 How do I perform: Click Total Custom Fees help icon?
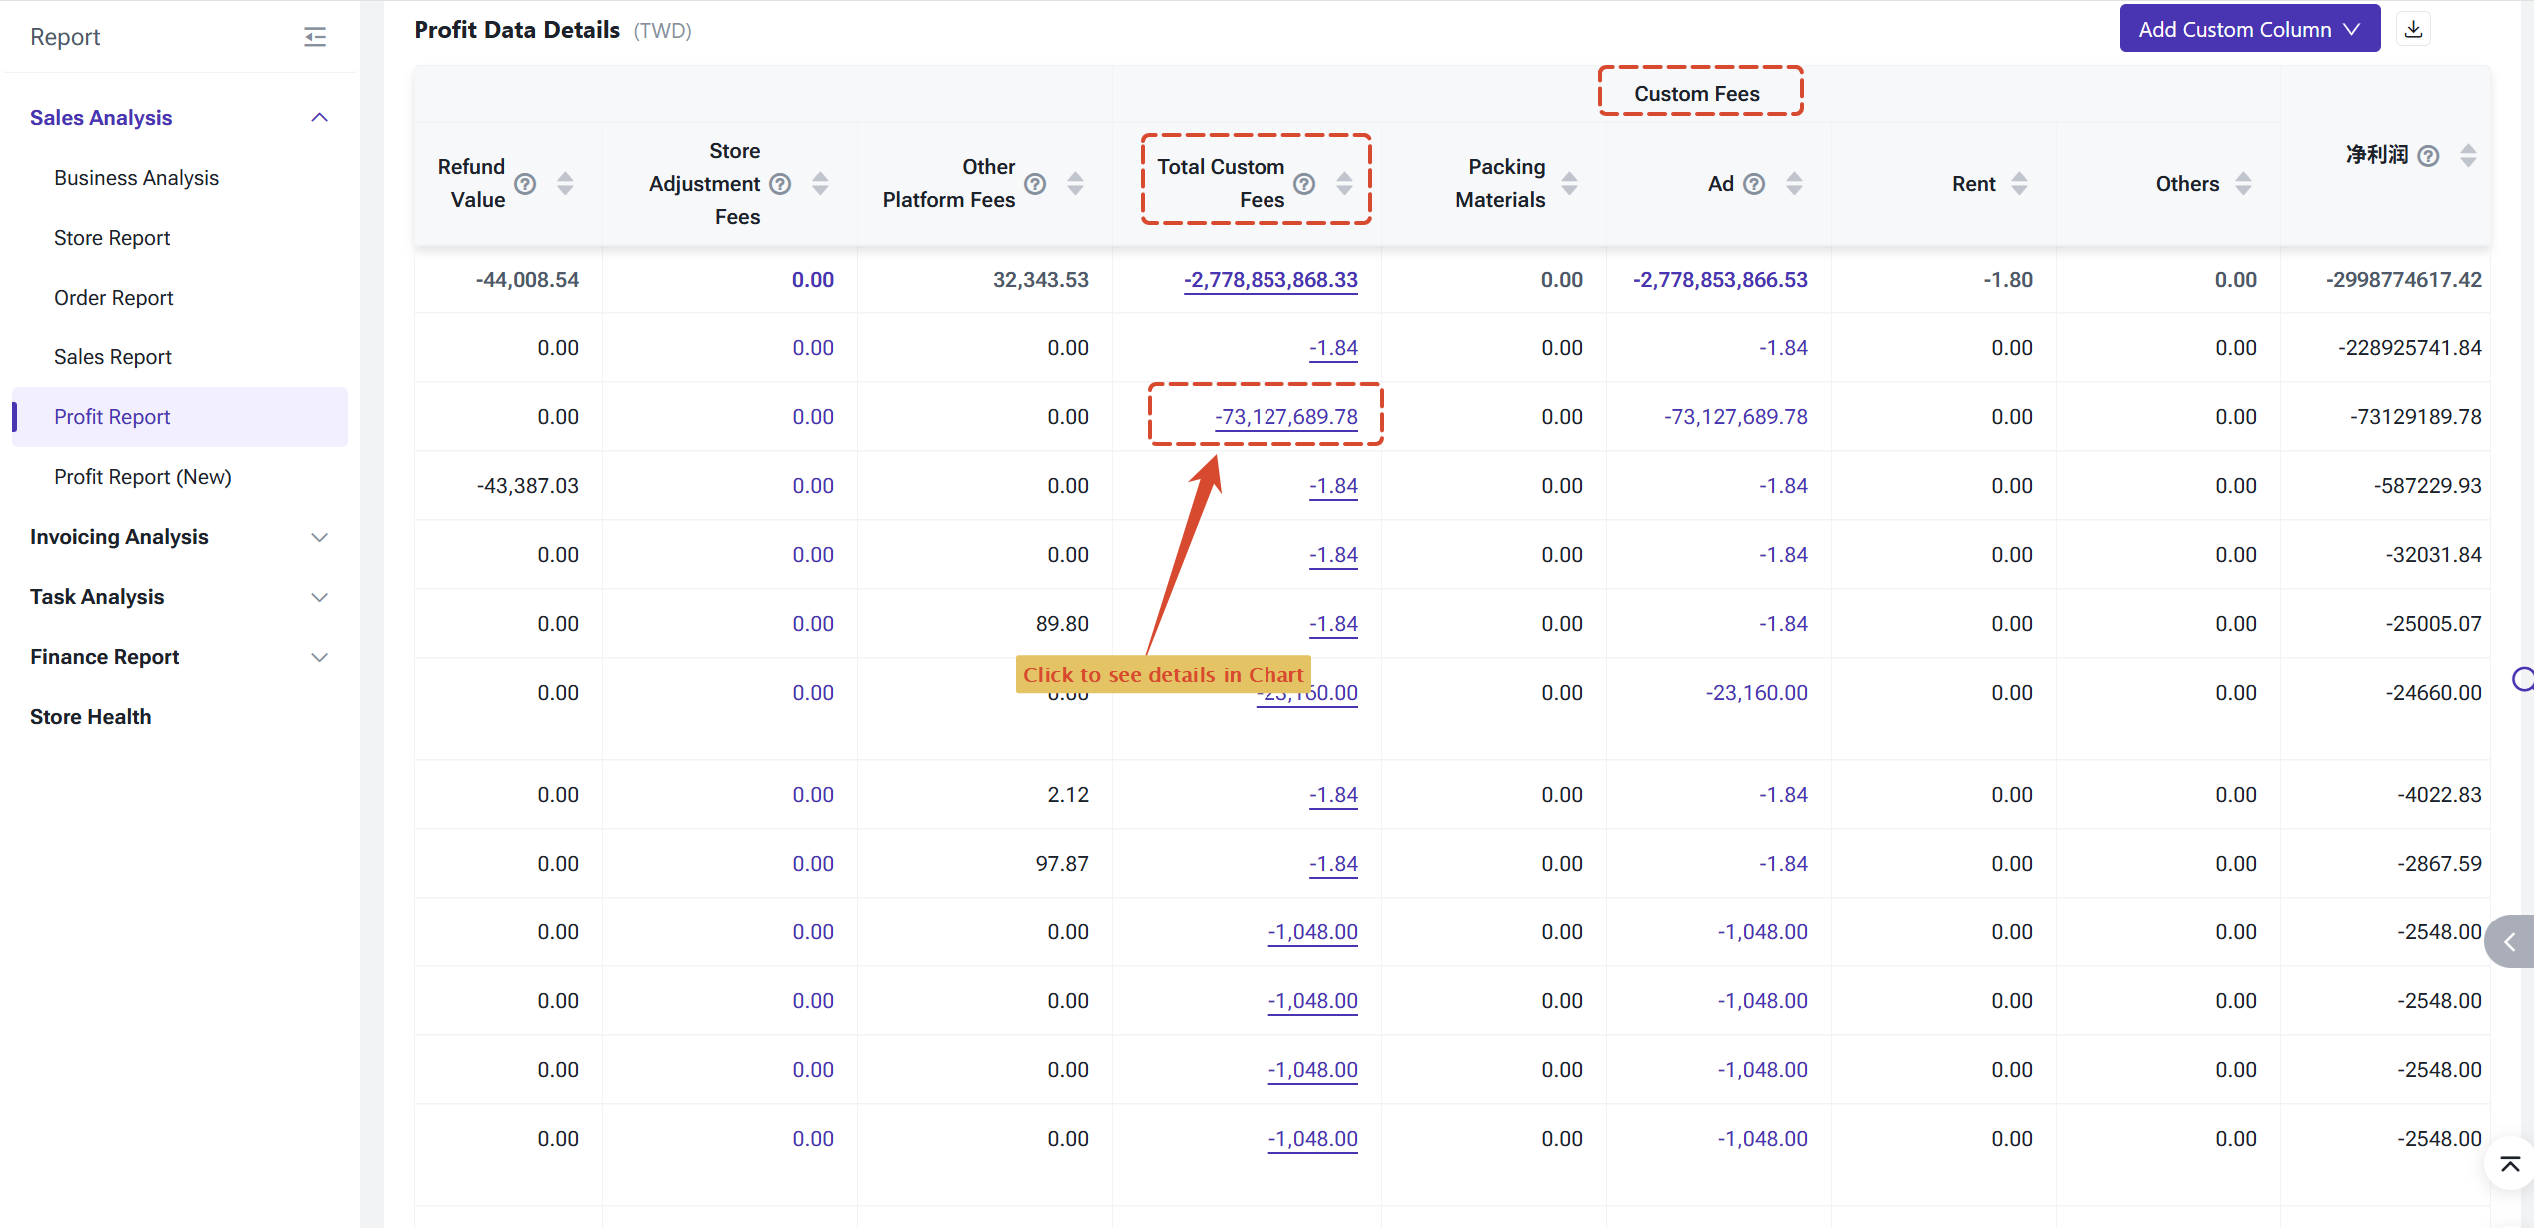click(x=1304, y=183)
